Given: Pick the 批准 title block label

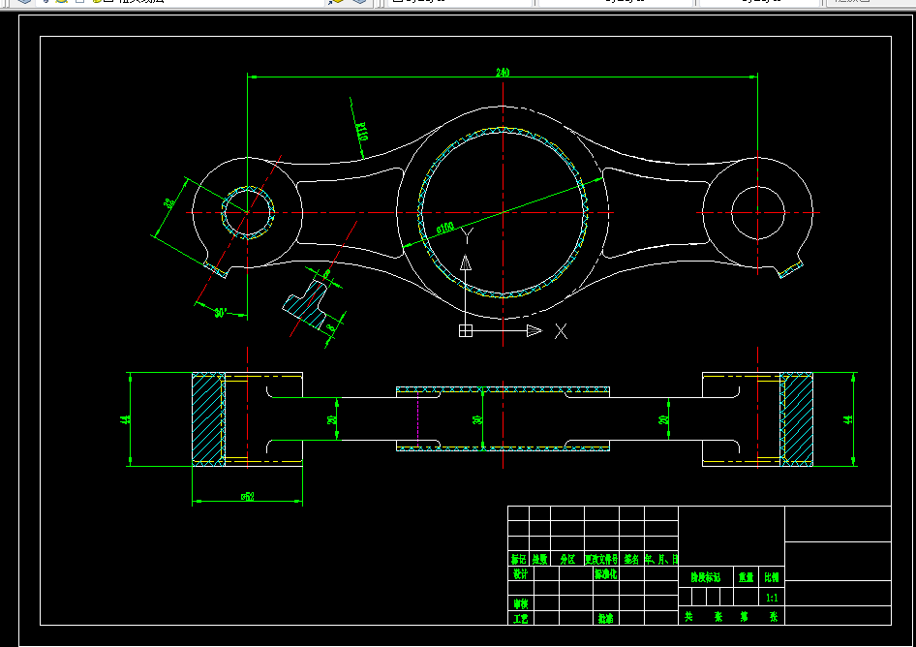Looking at the screenshot, I should pyautogui.click(x=606, y=618).
